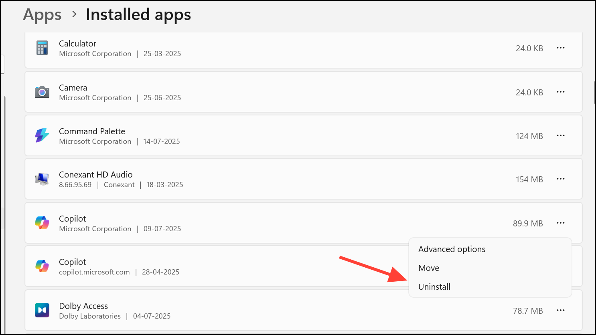
Task: Open the three-dot menu for Camera
Action: tap(561, 92)
